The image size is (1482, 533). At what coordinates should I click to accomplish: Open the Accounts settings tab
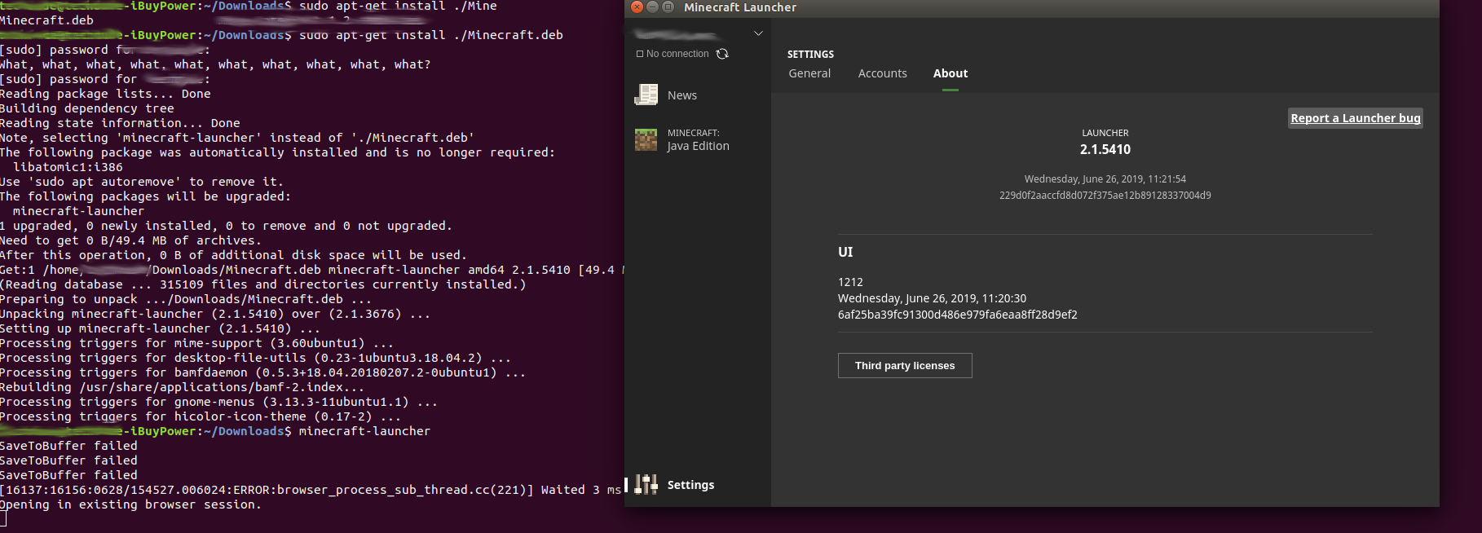pyautogui.click(x=882, y=73)
